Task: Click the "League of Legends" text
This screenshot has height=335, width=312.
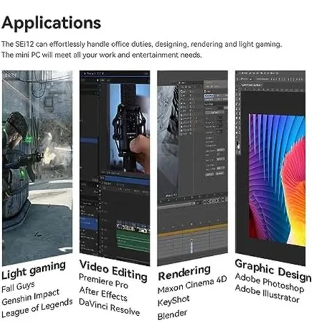Action: tap(37, 308)
